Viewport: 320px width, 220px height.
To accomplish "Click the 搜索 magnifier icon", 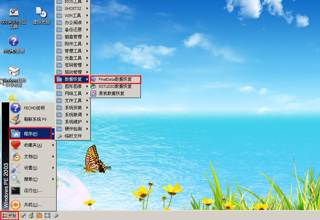I will pyautogui.click(x=16, y=179).
